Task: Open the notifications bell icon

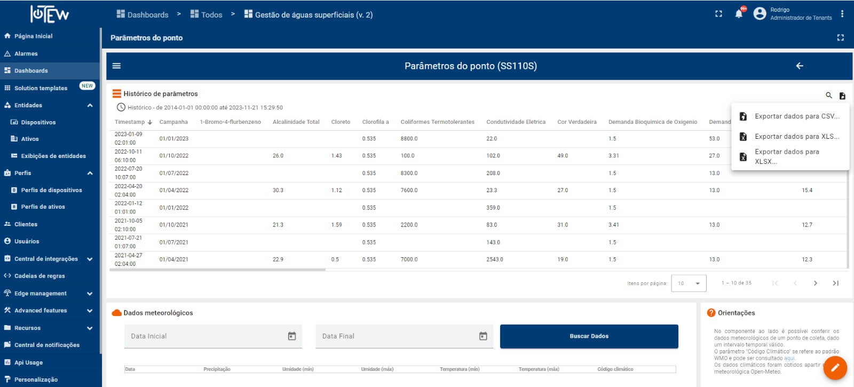Action: click(739, 14)
